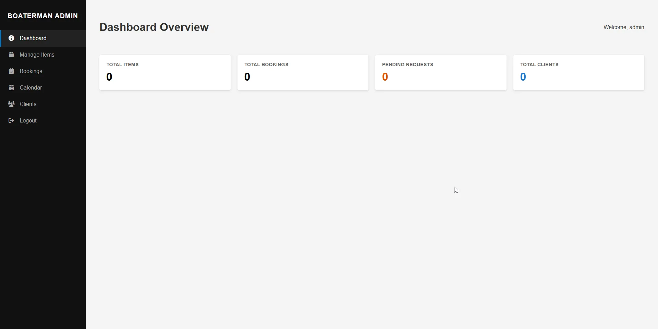Go to Manage Items in sidebar

[37, 55]
